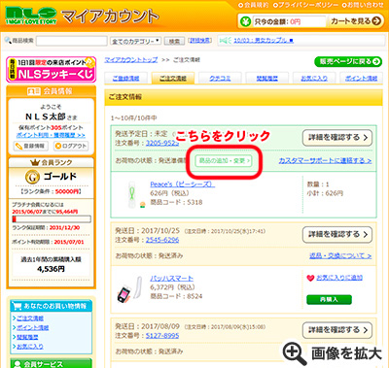The image size is (389, 368).
Task: Open the カスタマーサポートに連絡する link
Action: coord(325,160)
